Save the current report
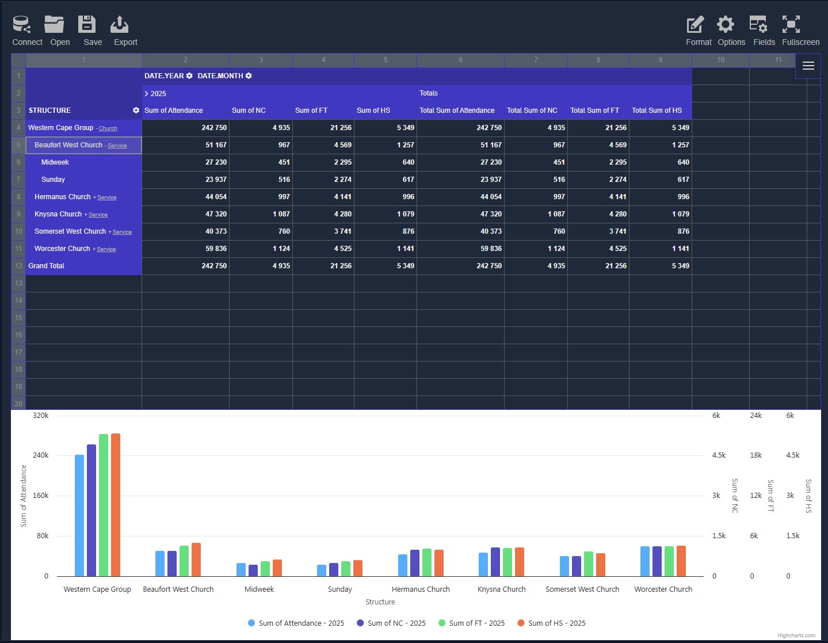Image resolution: width=828 pixels, height=643 pixels. (91, 27)
